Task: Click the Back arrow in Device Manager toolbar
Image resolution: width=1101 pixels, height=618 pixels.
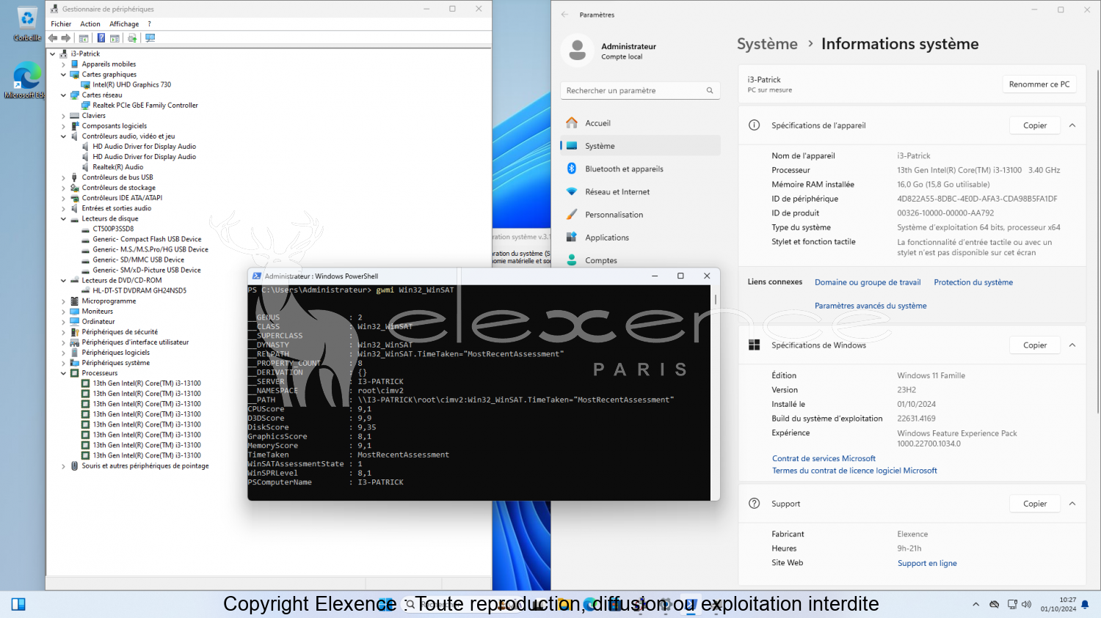Action: (x=53, y=38)
